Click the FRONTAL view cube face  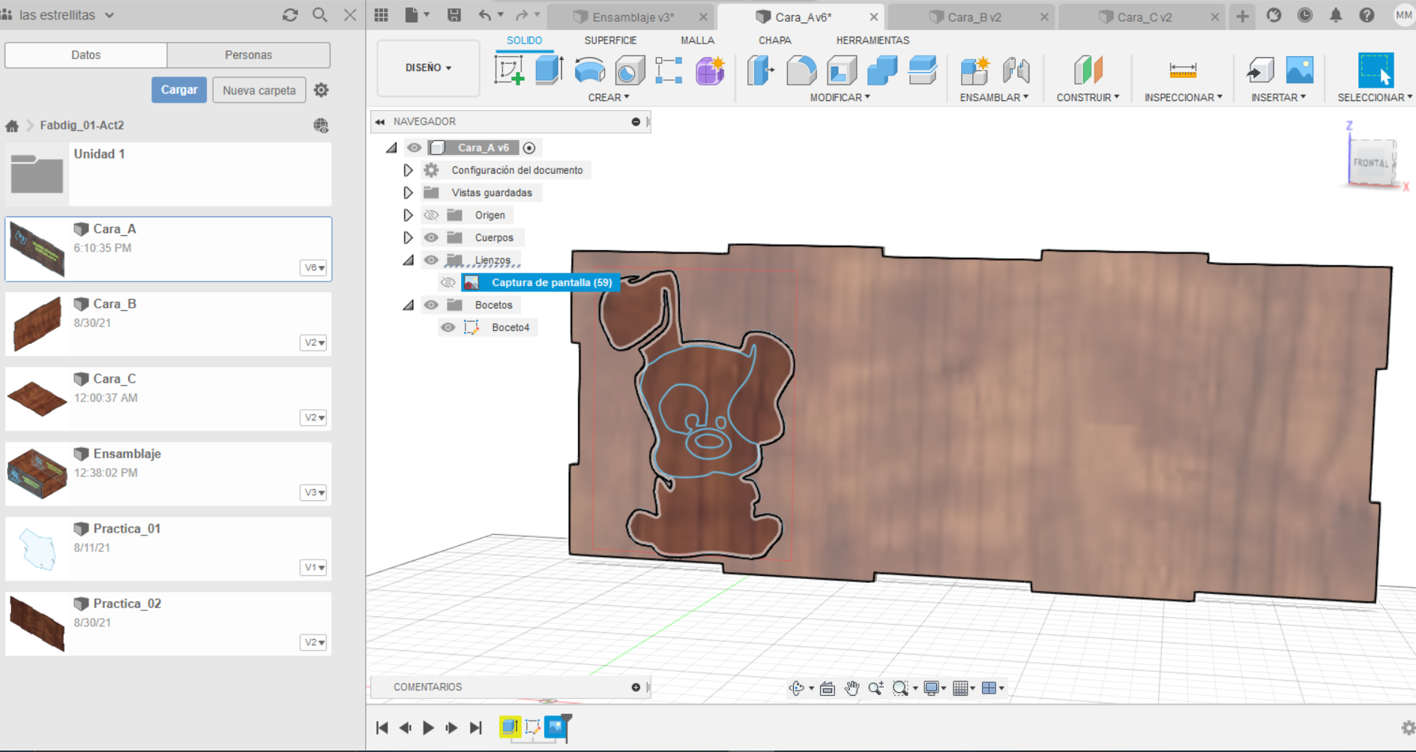(1371, 163)
